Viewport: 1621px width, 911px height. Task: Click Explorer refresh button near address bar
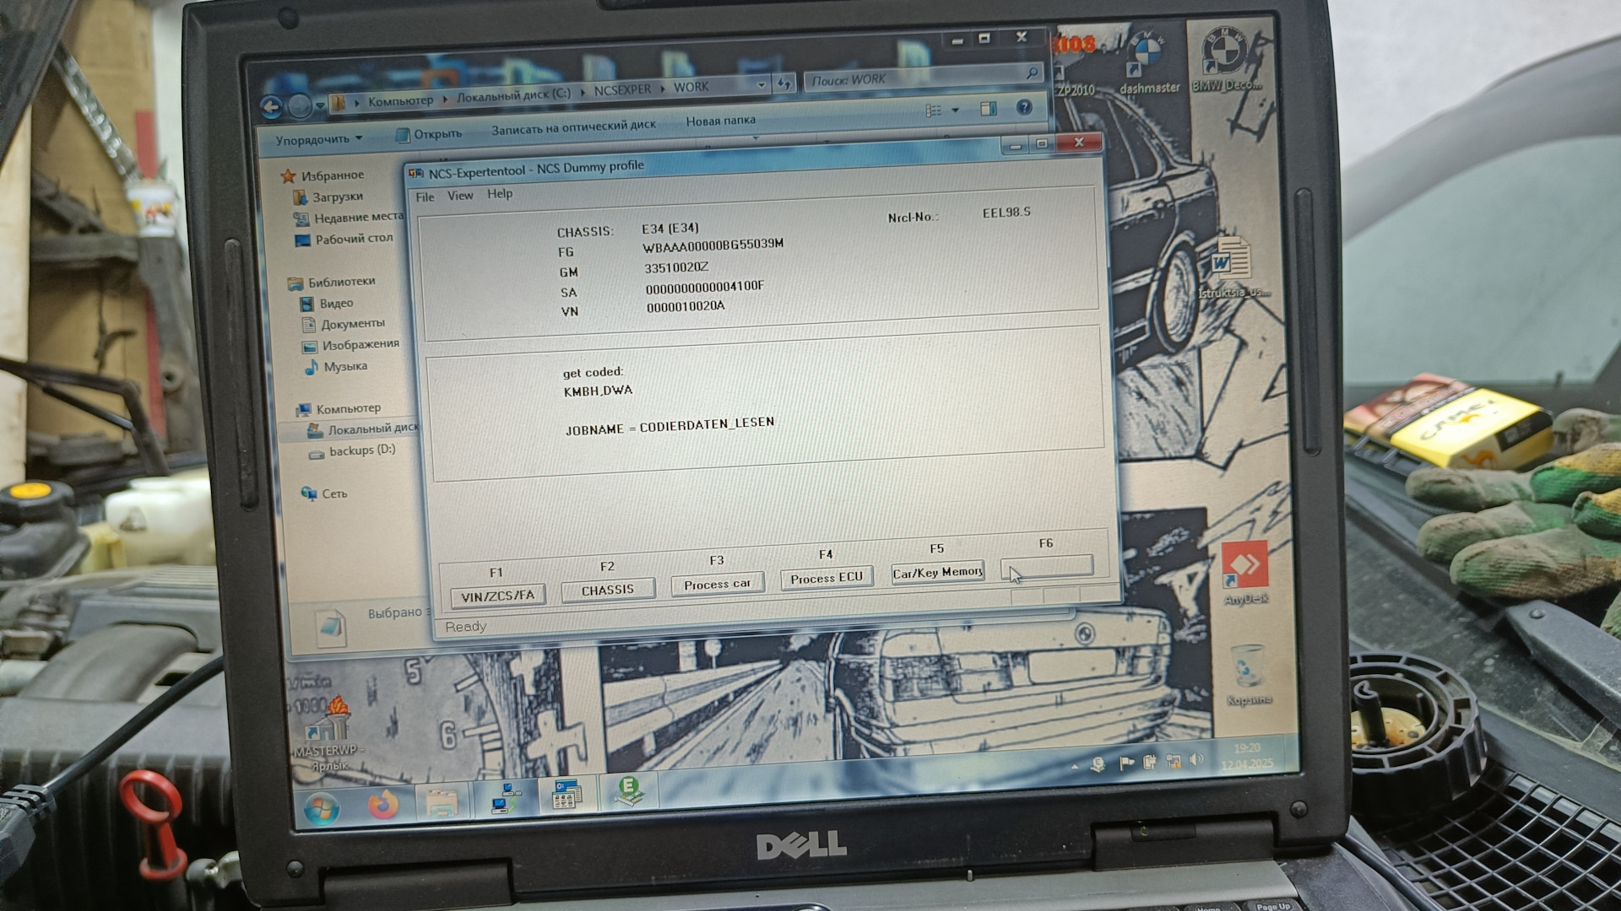(x=784, y=84)
